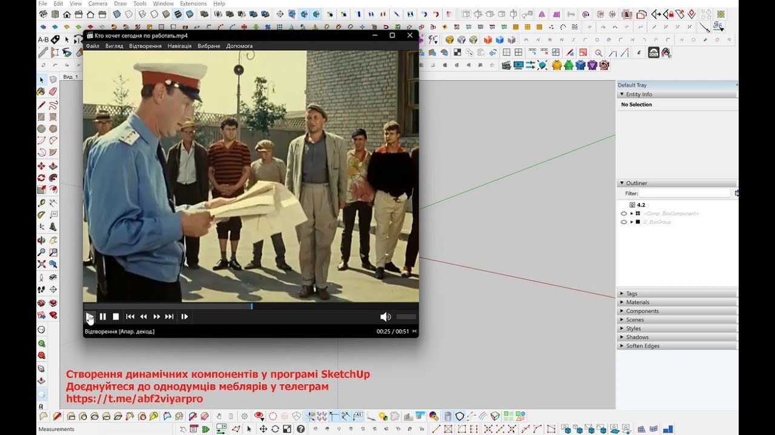Open the Camera menu
This screenshot has width=775, height=435.
point(97,4)
